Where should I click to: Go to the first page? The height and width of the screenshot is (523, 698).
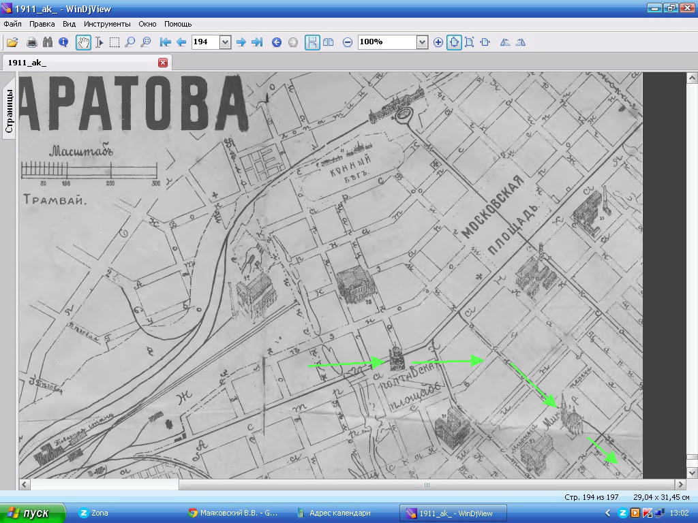(165, 42)
